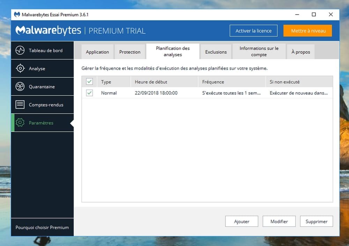Screen dimensions: 349x246
Task: Open Quarantaine section
Action: (42, 87)
